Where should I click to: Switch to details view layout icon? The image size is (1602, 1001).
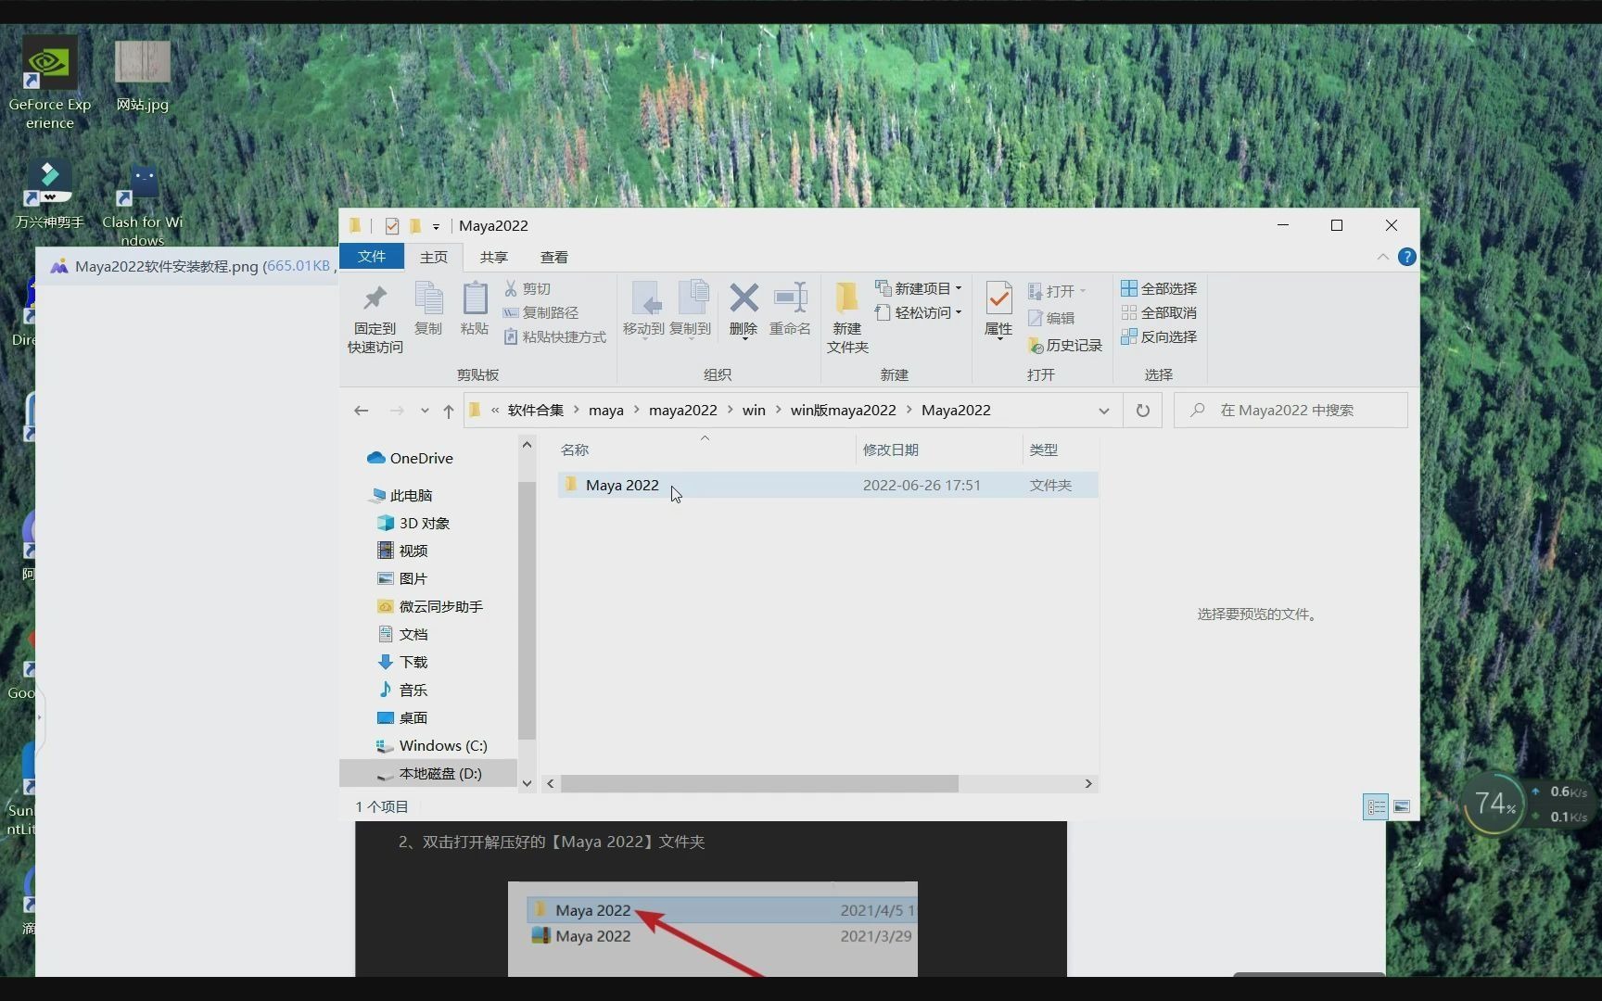[1376, 807]
